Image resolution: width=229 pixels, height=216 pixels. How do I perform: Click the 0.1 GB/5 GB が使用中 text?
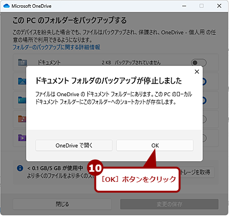click(55, 168)
